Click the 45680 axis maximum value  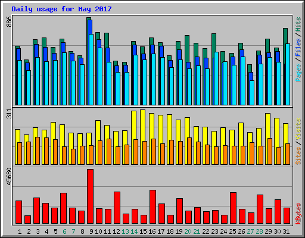(9, 177)
